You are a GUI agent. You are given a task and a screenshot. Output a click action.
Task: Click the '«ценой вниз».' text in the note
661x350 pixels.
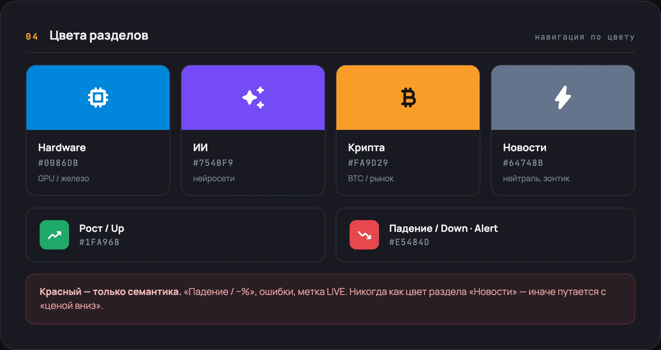point(72,306)
